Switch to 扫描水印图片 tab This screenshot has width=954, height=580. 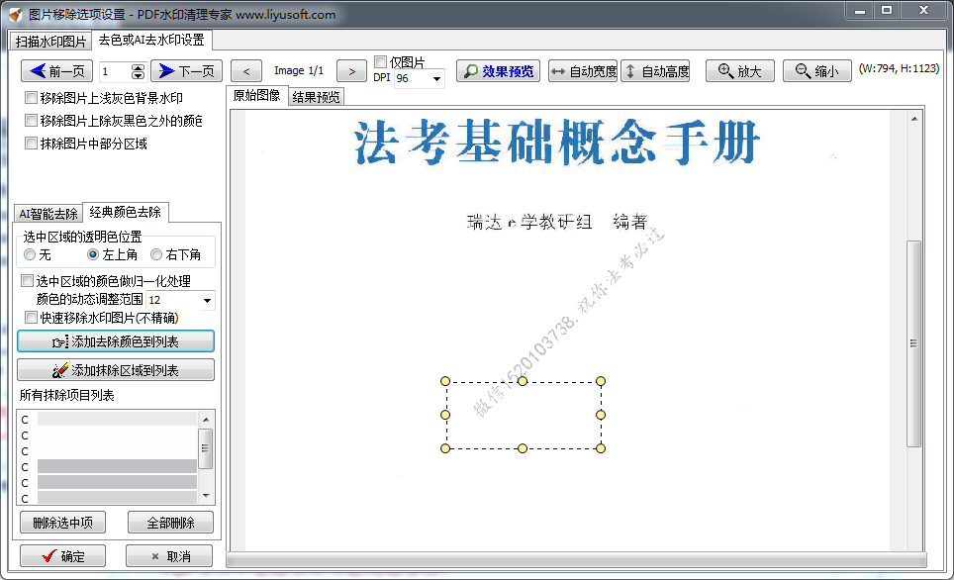coord(50,42)
